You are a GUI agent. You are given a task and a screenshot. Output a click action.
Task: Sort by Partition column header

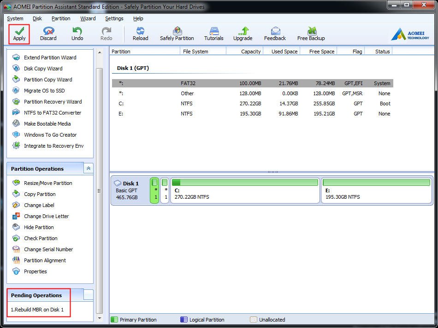145,52
